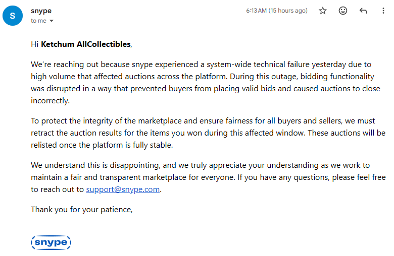Open the three-dot more options menu
394x256 pixels.
click(383, 11)
